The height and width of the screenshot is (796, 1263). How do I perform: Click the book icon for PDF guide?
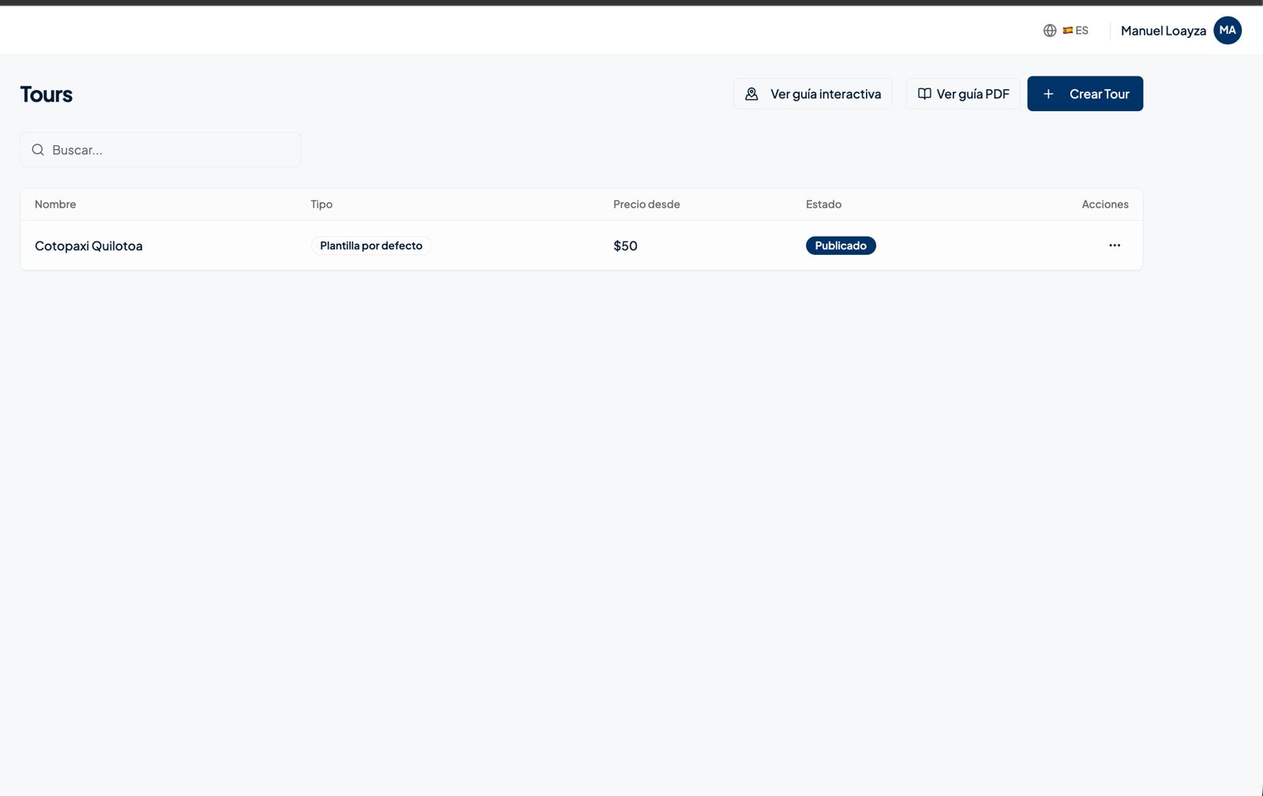(x=924, y=94)
